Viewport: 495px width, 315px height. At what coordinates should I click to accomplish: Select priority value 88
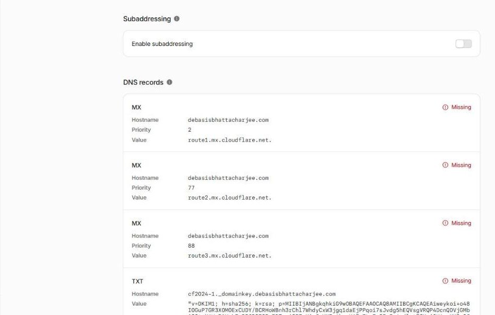tap(191, 246)
